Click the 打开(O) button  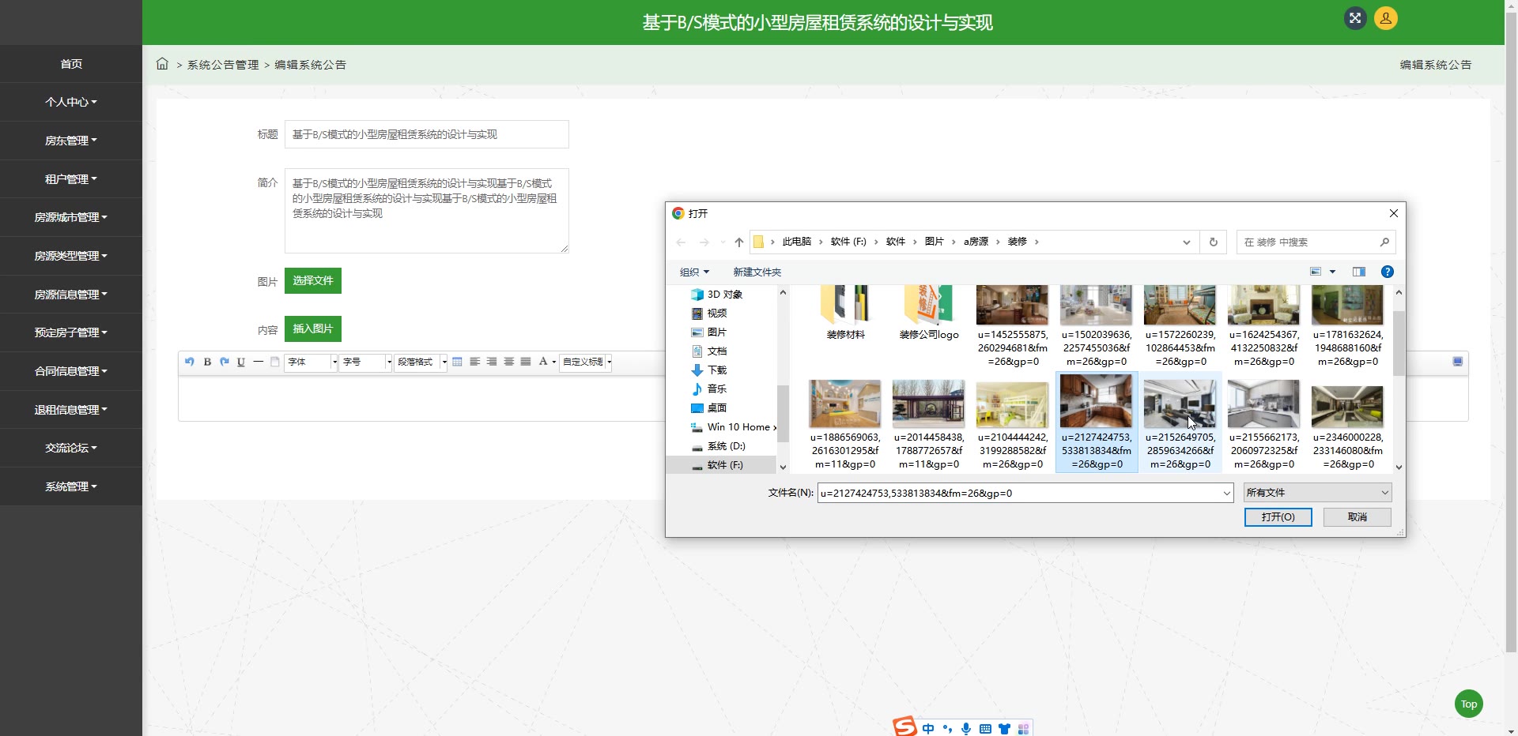coord(1278,517)
